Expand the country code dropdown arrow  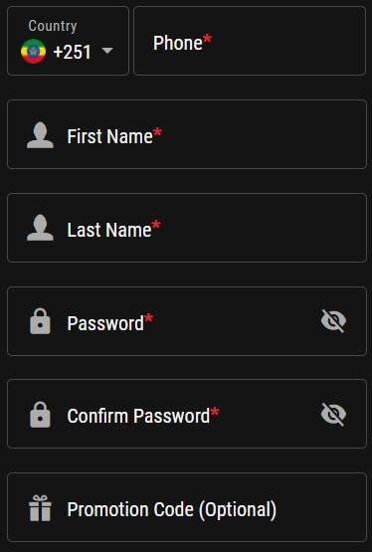[107, 51]
